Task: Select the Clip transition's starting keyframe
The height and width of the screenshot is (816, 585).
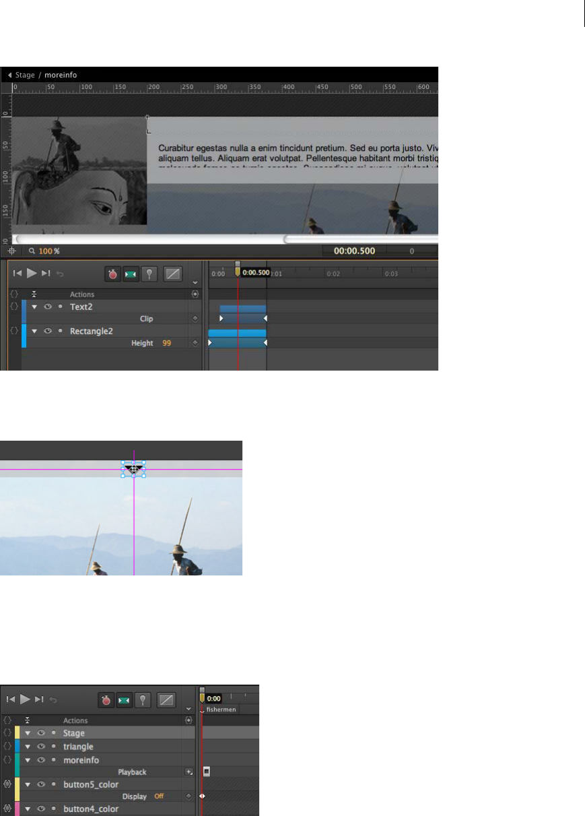Action: pos(221,318)
